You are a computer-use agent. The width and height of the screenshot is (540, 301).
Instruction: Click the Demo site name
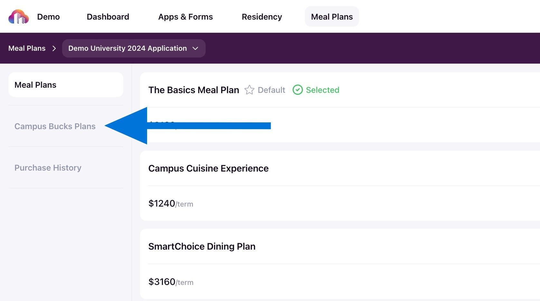point(48,17)
